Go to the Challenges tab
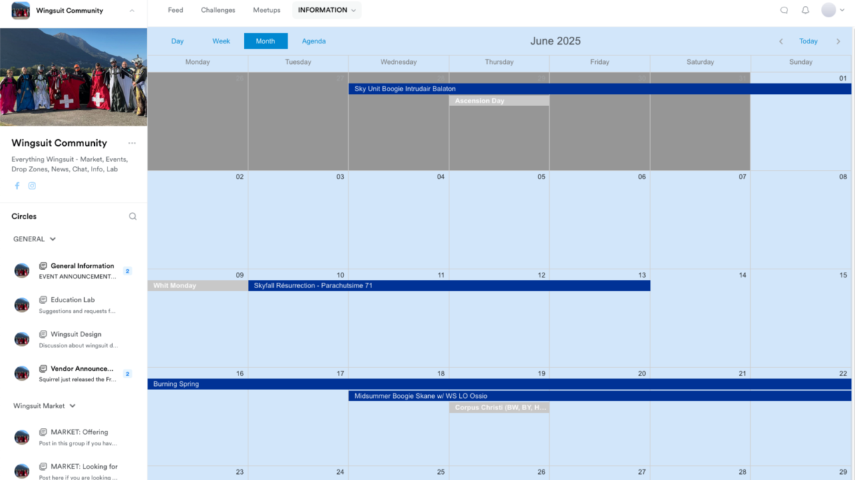Image resolution: width=855 pixels, height=480 pixels. click(218, 10)
